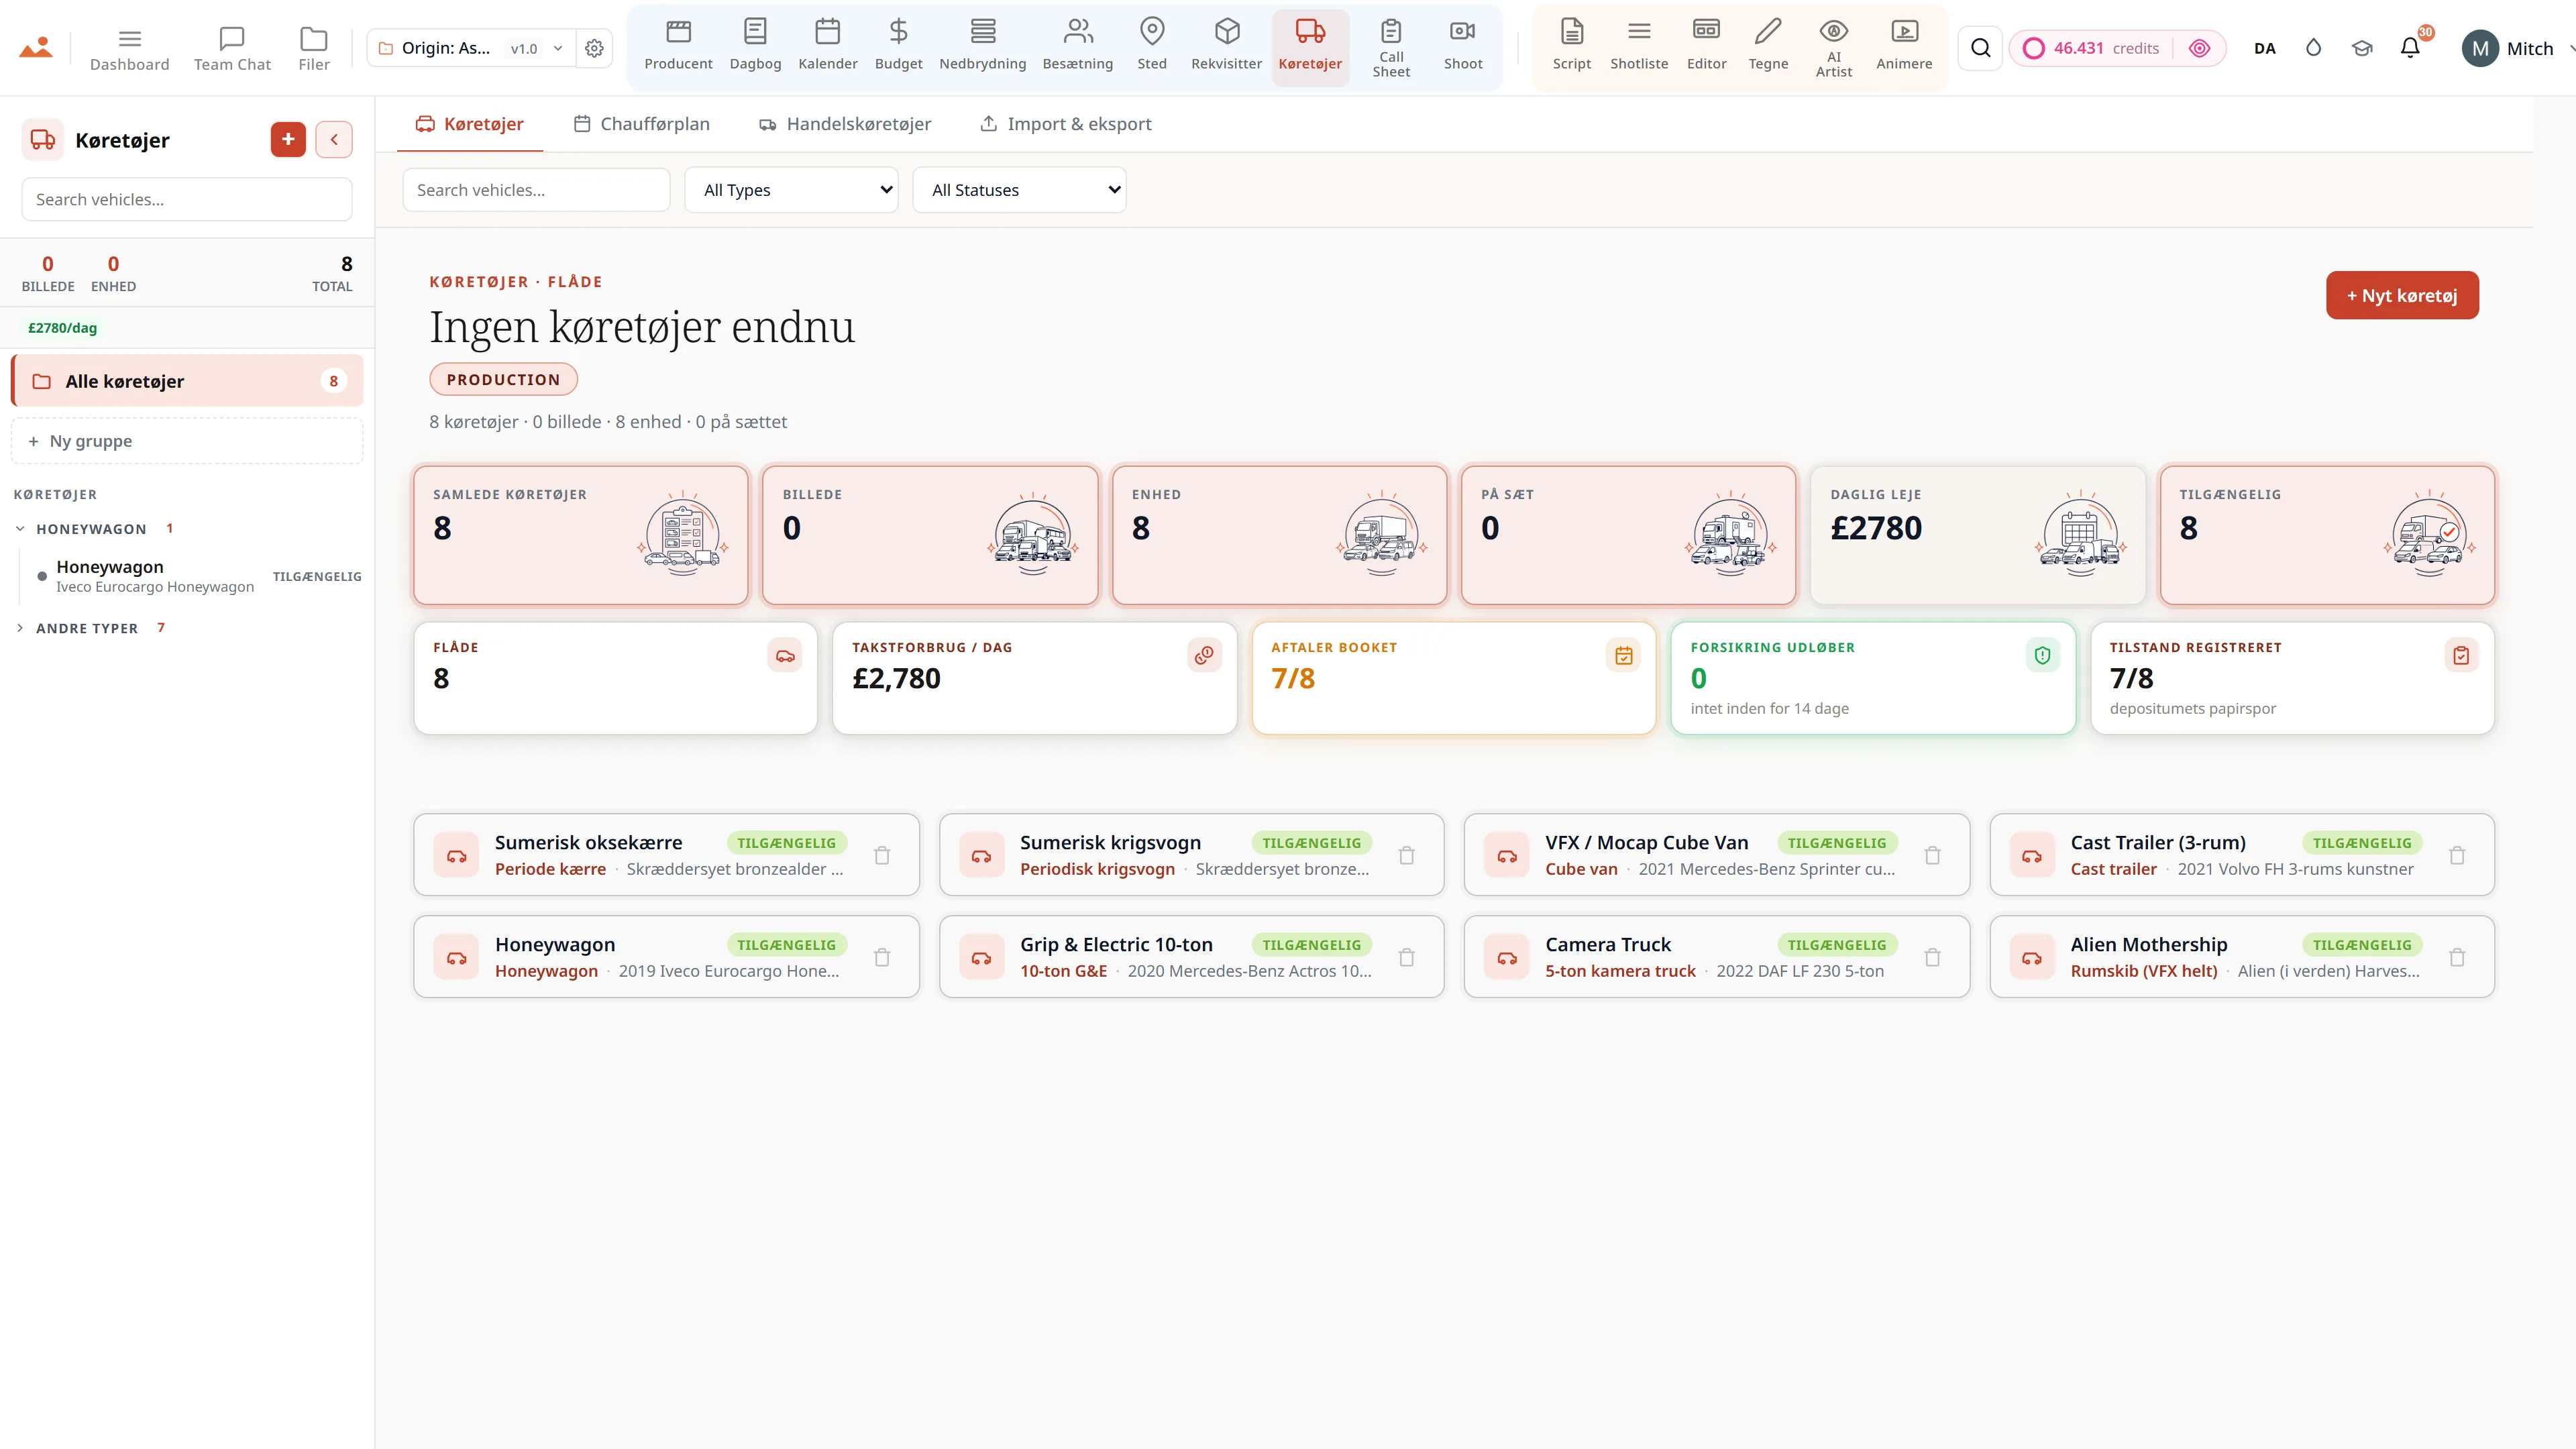Select Alle køretøjer folder
The image size is (2576, 1449).
187,381
